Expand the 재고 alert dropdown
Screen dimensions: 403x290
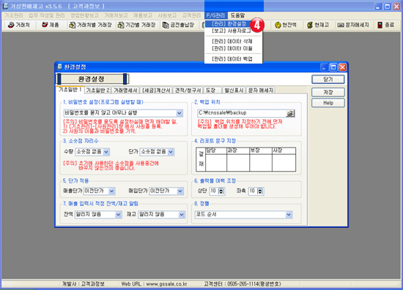182,215
